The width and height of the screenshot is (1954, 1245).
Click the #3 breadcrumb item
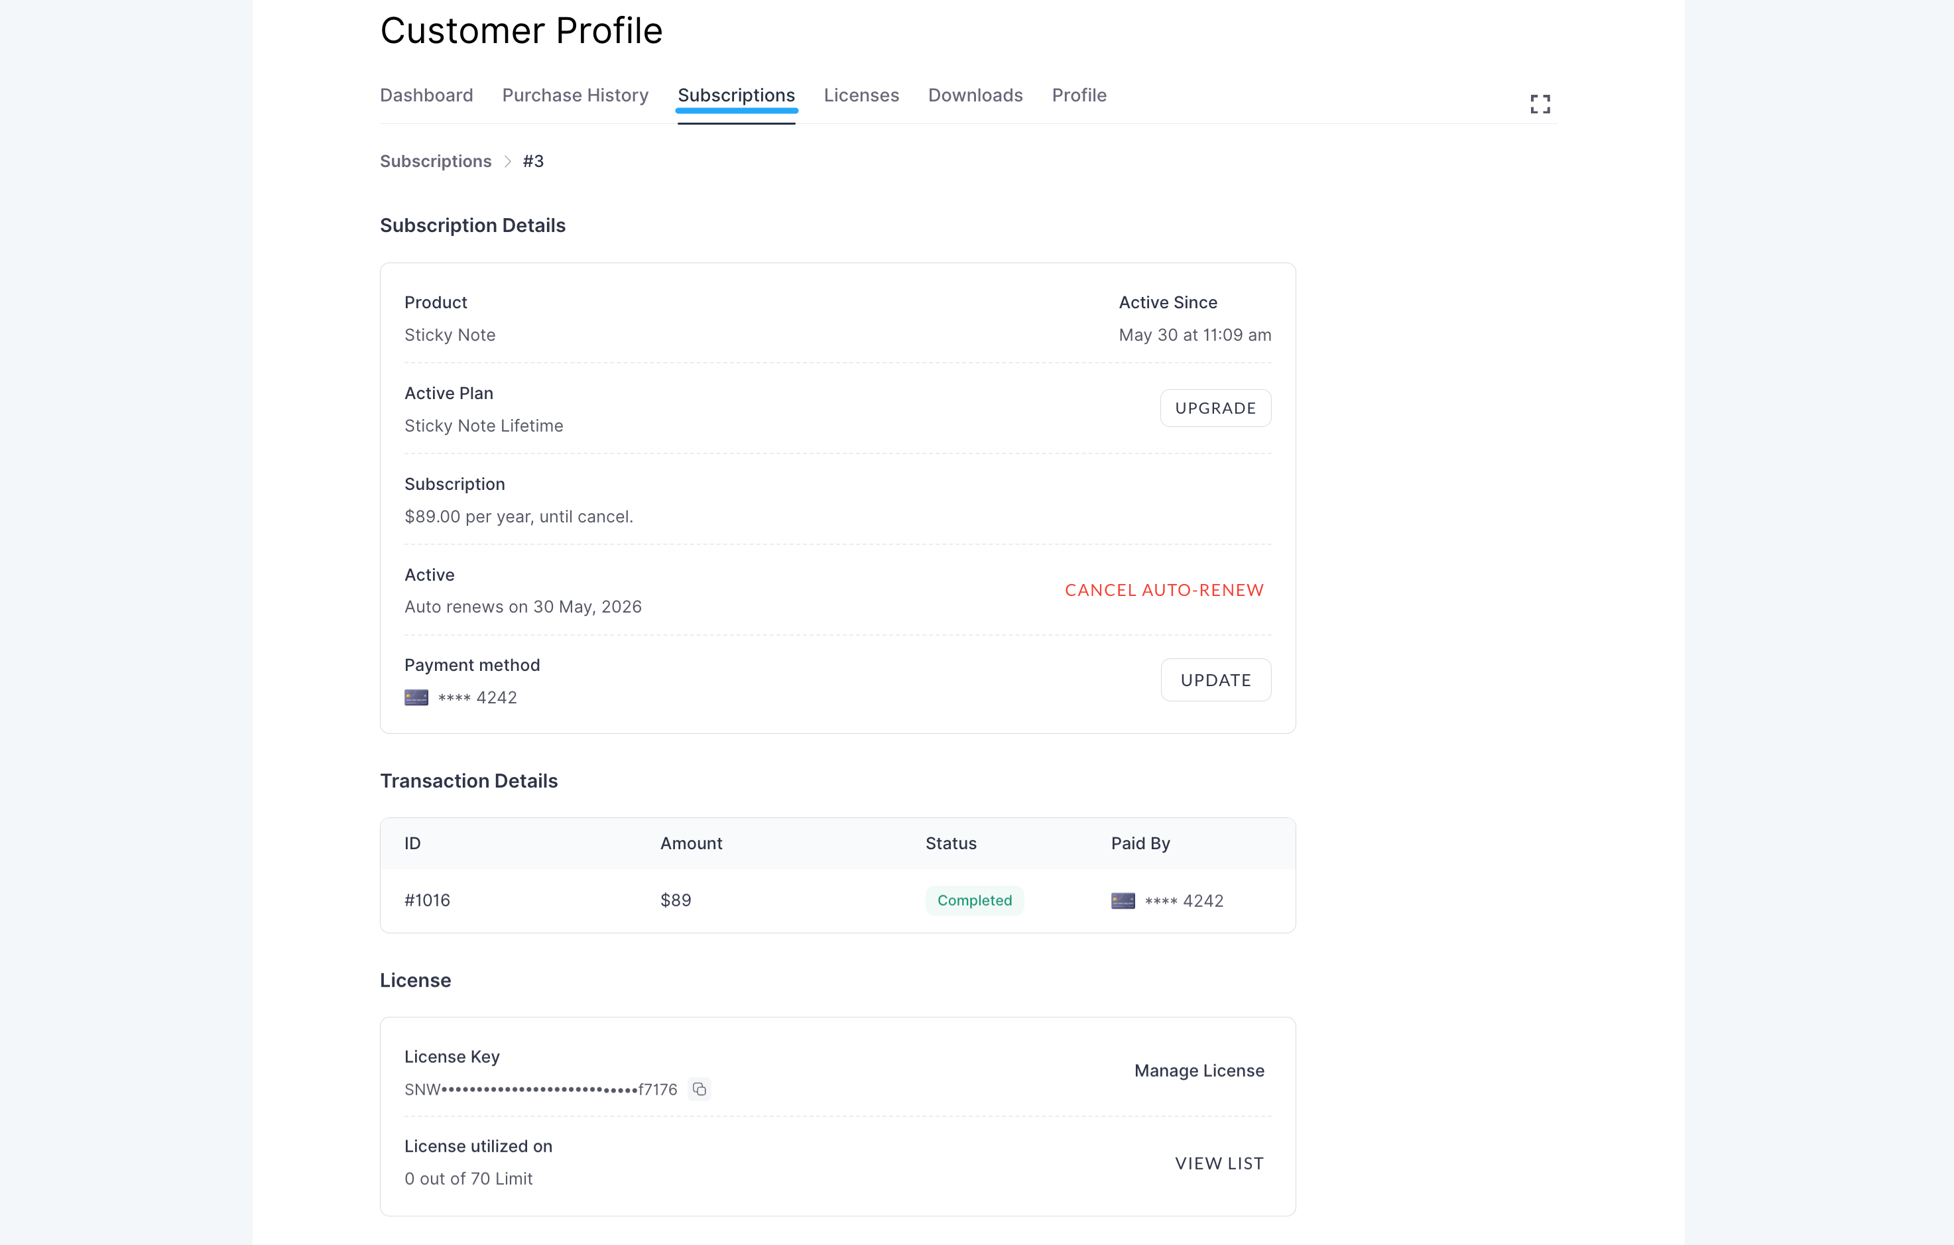point(534,160)
